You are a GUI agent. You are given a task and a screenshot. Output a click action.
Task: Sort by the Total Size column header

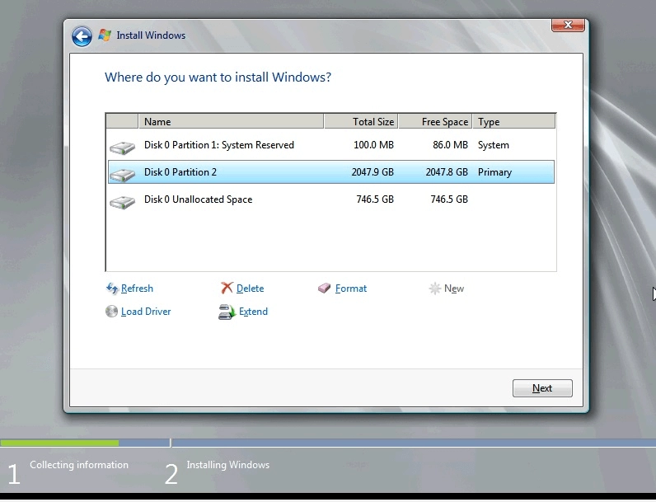tap(361, 121)
